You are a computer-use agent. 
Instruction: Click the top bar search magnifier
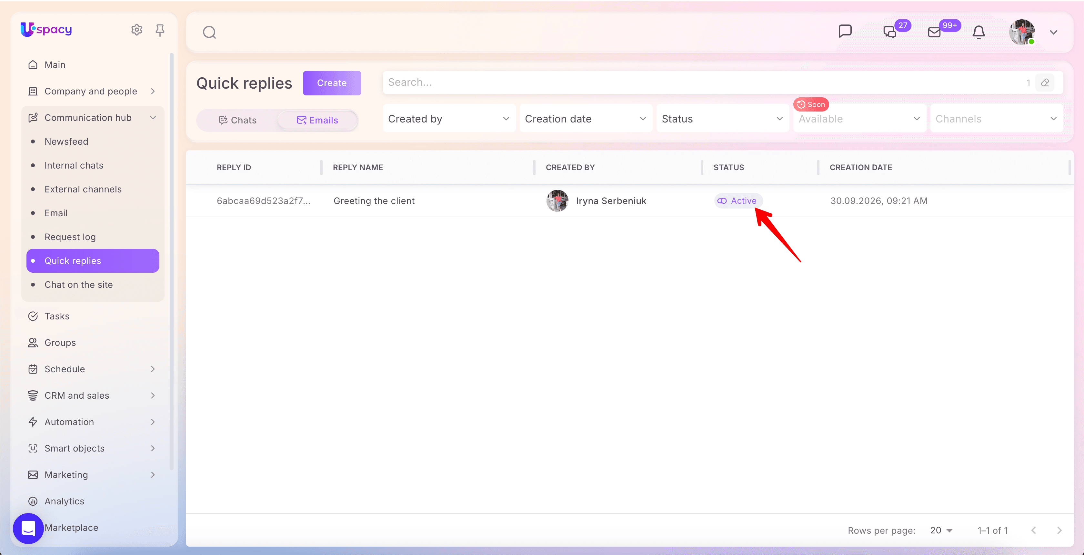pos(209,32)
